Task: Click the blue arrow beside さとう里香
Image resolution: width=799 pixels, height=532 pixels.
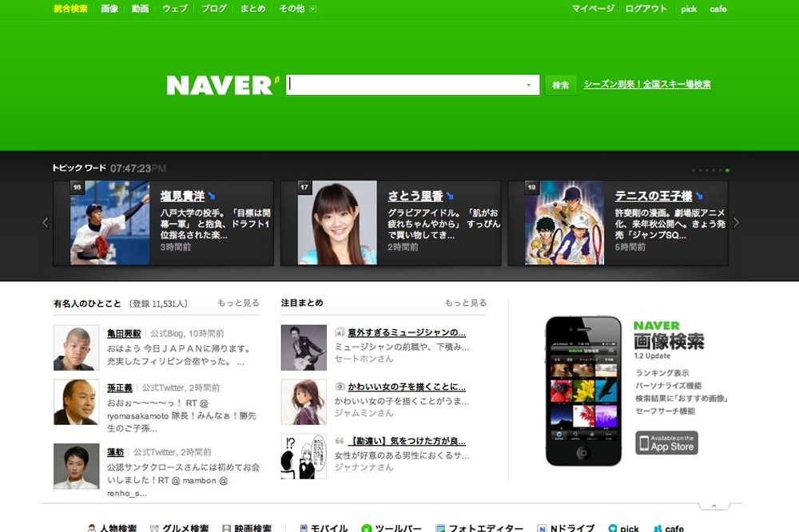Action: click(449, 196)
